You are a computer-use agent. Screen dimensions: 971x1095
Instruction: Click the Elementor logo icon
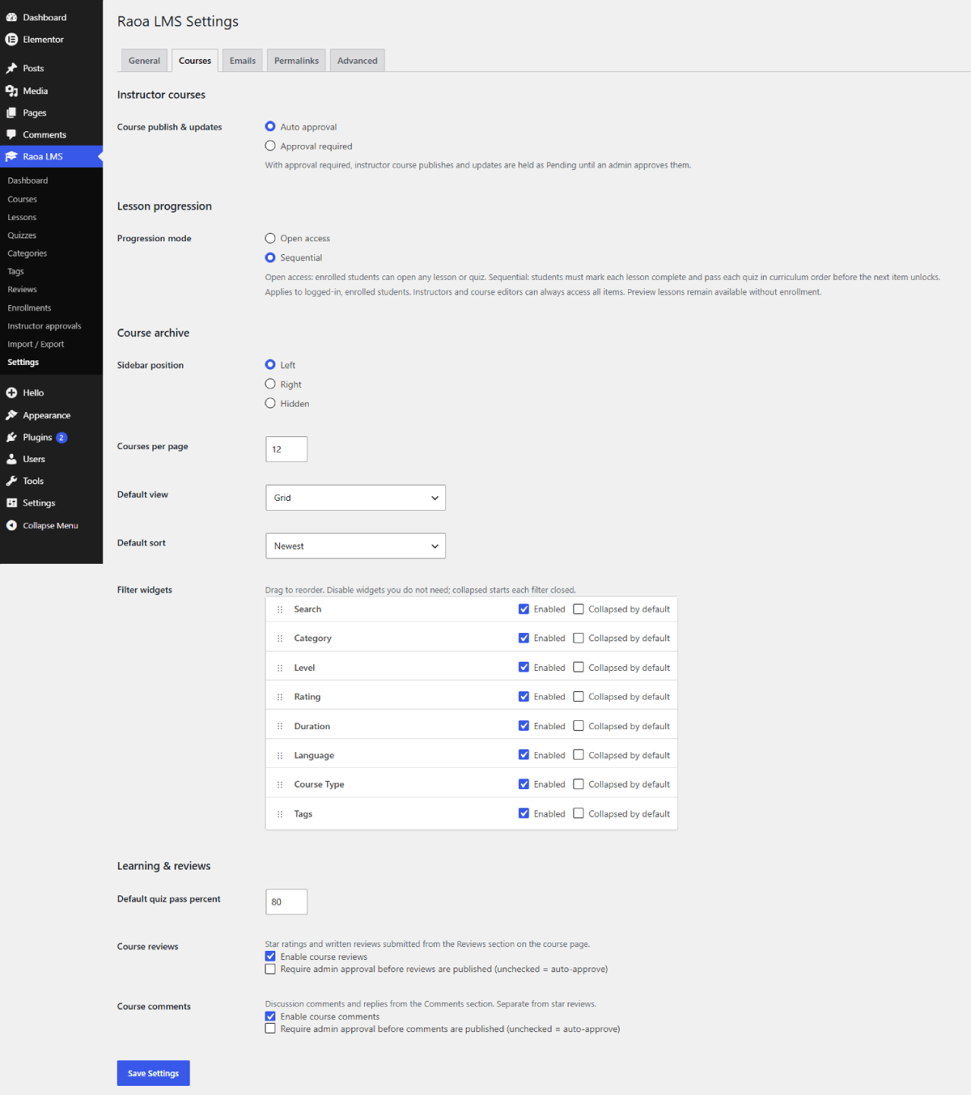point(11,39)
